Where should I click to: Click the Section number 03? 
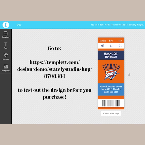103,46
